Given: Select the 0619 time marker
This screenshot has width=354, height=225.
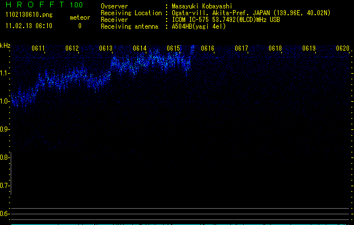Looking at the screenshot, I should (x=309, y=49).
